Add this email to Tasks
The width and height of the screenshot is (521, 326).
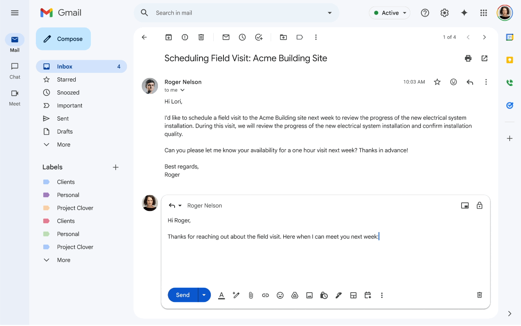pyautogui.click(x=259, y=37)
